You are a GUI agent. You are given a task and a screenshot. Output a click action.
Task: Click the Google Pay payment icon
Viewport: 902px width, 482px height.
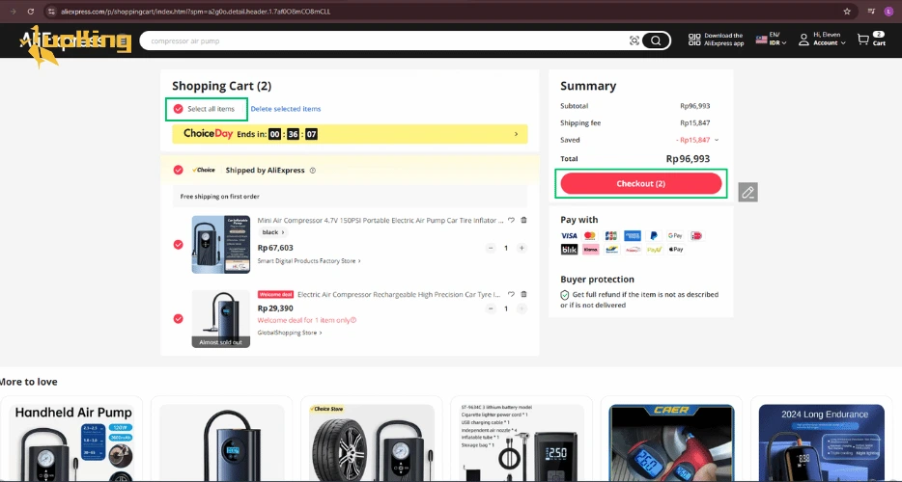pos(675,236)
